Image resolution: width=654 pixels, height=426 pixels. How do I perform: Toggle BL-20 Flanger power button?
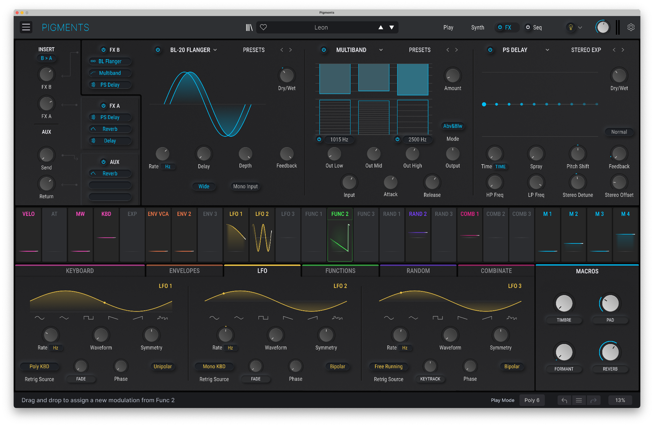point(158,50)
